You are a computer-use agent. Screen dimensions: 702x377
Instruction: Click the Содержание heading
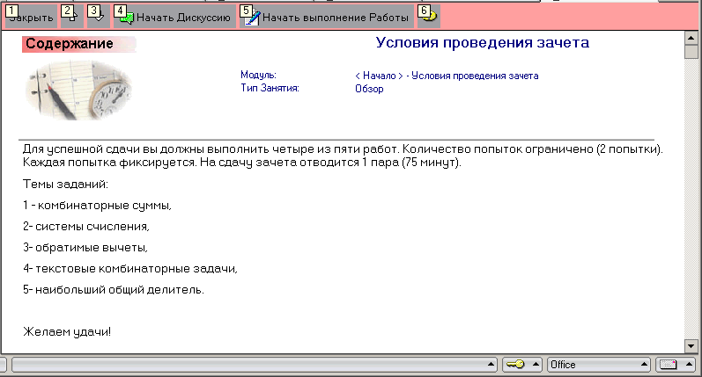click(70, 44)
